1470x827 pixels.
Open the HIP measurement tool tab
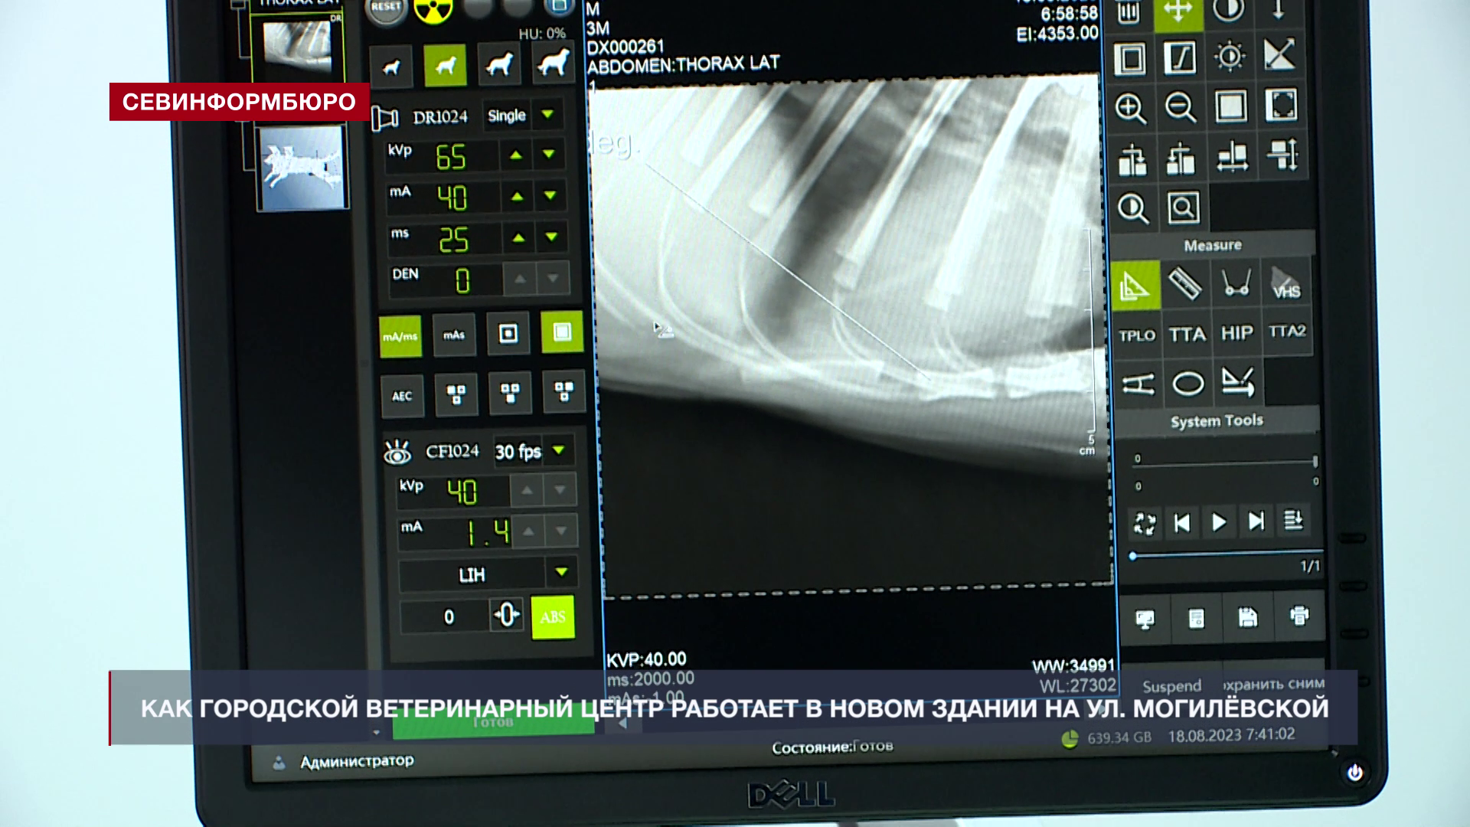[x=1236, y=334]
